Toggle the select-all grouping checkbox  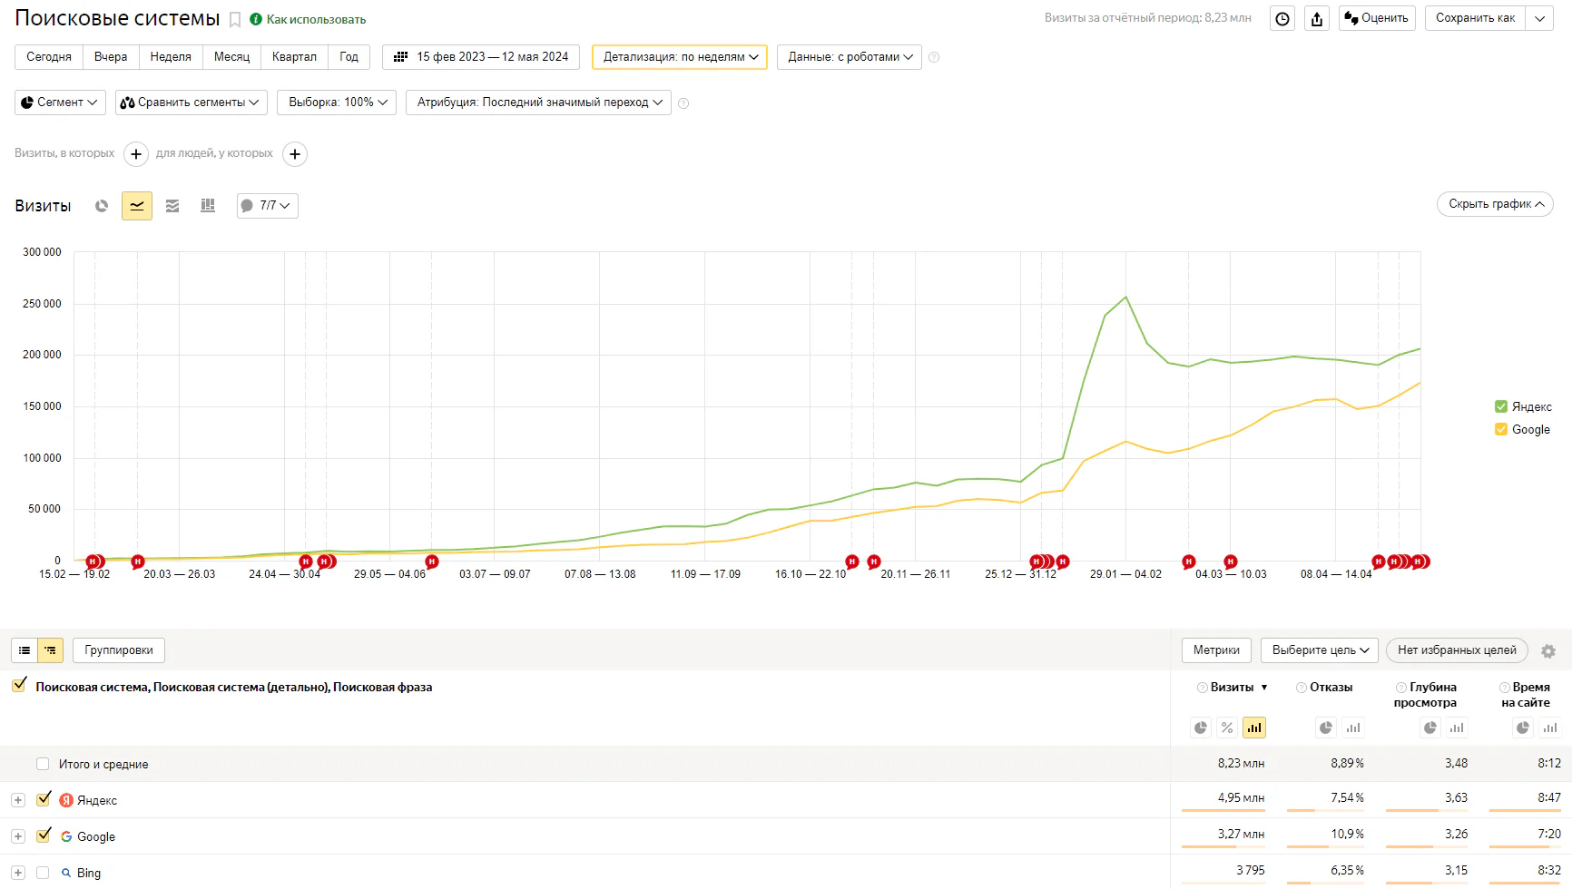point(19,685)
